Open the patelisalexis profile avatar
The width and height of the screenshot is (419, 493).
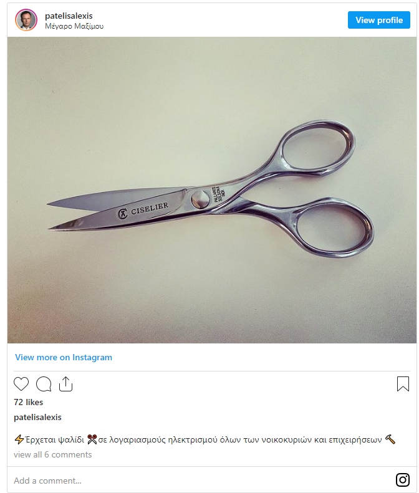click(x=26, y=20)
